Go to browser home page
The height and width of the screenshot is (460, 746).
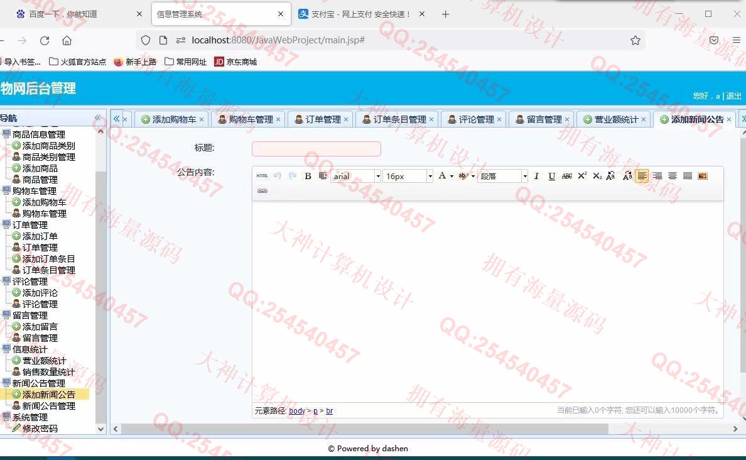pyautogui.click(x=67, y=40)
